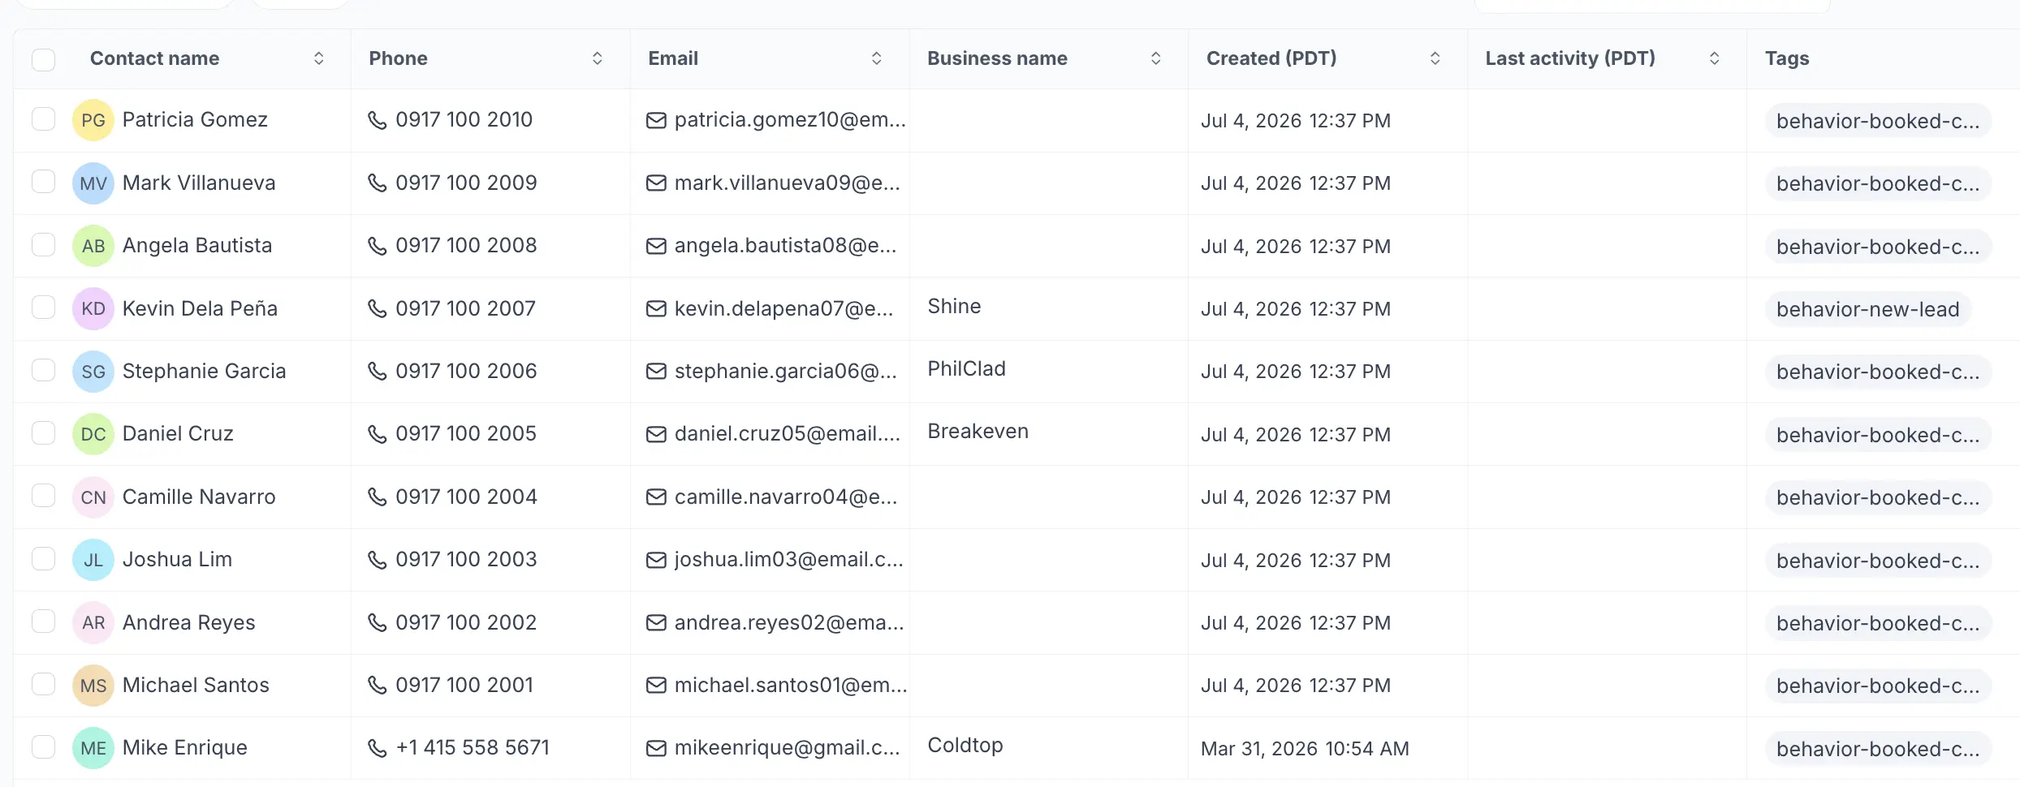Click the SG avatar for Stephanie Garcia

coord(93,372)
